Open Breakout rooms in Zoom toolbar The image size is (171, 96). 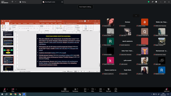(x=65, y=90)
